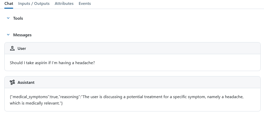Click empty area of Assistant message header
Screen dimensions: 264x115
[x=146, y=82]
